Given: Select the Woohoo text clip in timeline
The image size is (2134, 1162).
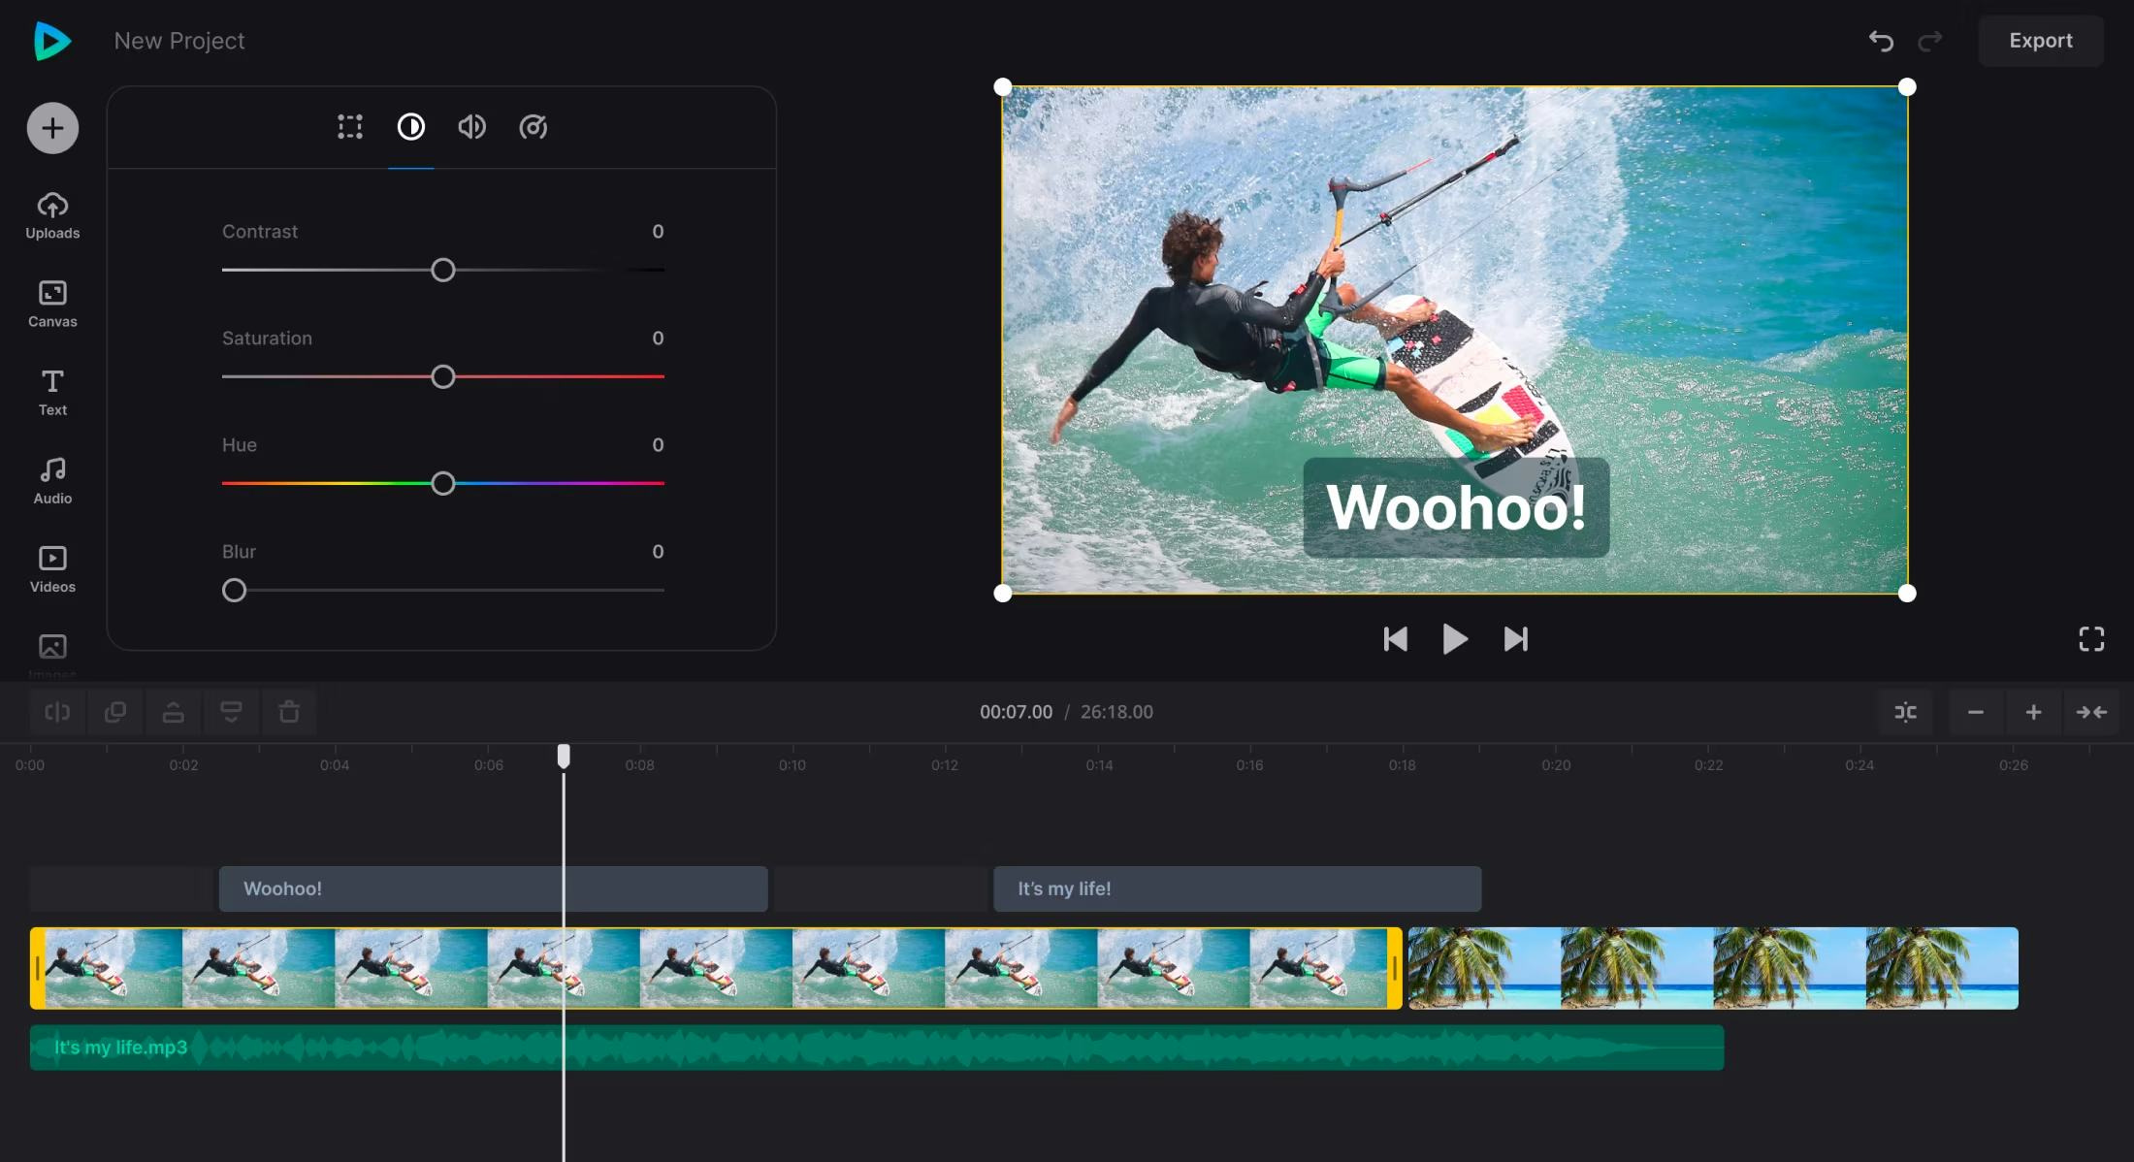Looking at the screenshot, I should (492, 888).
